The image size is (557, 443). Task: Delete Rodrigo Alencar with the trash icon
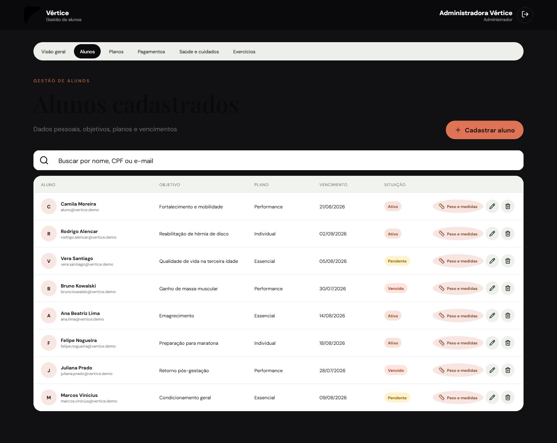(508, 234)
